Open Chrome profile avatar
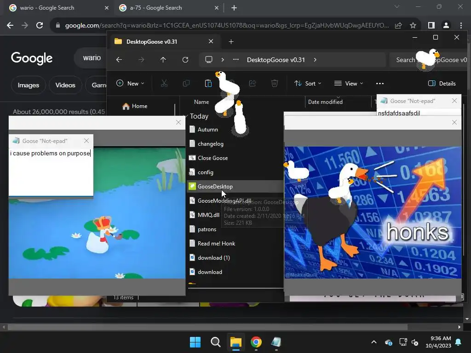This screenshot has height=353, width=471. (x=446, y=26)
